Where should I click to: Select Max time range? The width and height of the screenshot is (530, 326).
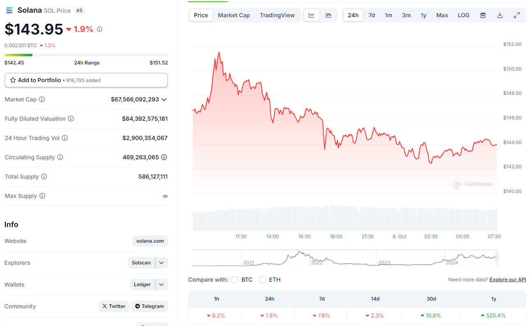442,15
